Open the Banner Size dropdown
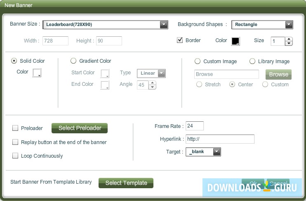Screen dimensions: 306x201 (x=105, y=25)
